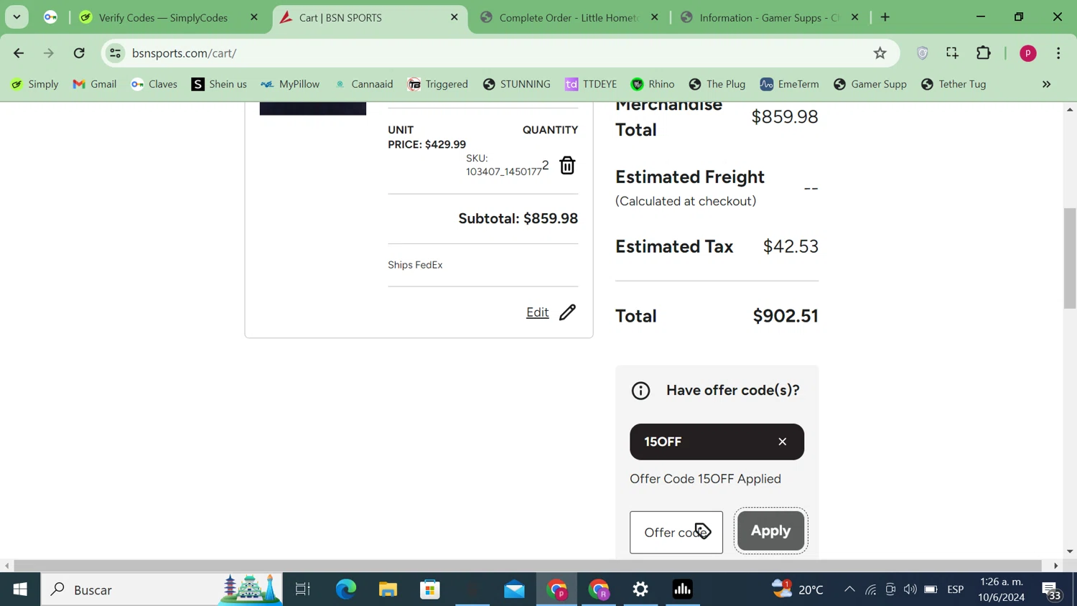1077x606 pixels.
Task: Open the volume control in tray
Action: [x=910, y=589]
